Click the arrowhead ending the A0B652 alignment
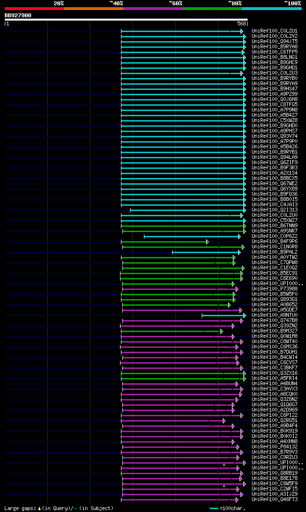This screenshot has width=306, height=512. click(229, 305)
